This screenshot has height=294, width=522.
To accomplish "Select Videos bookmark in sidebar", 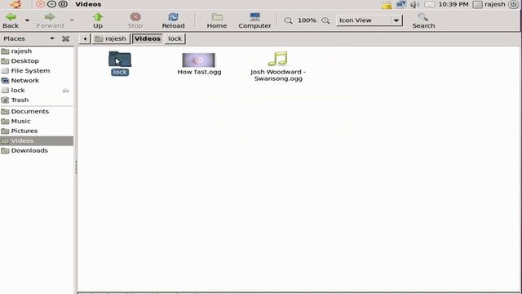I will pos(37,140).
